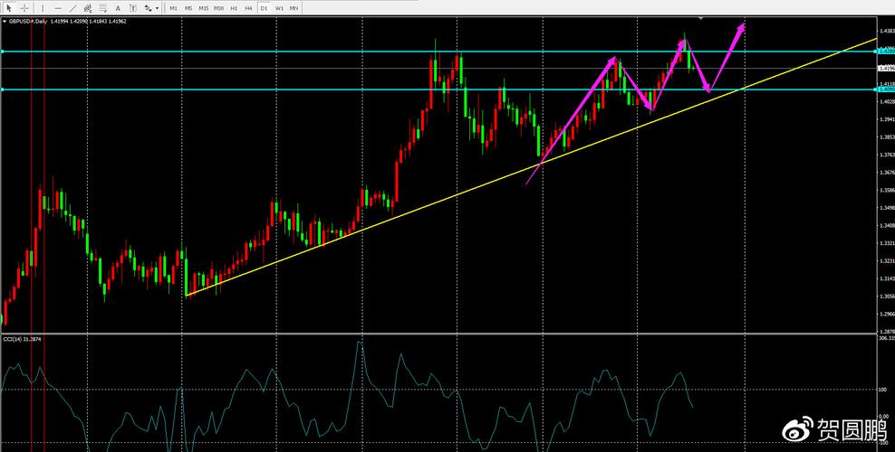Click the H1 hourly timeframe button
The width and height of the screenshot is (895, 452).
coord(234,8)
